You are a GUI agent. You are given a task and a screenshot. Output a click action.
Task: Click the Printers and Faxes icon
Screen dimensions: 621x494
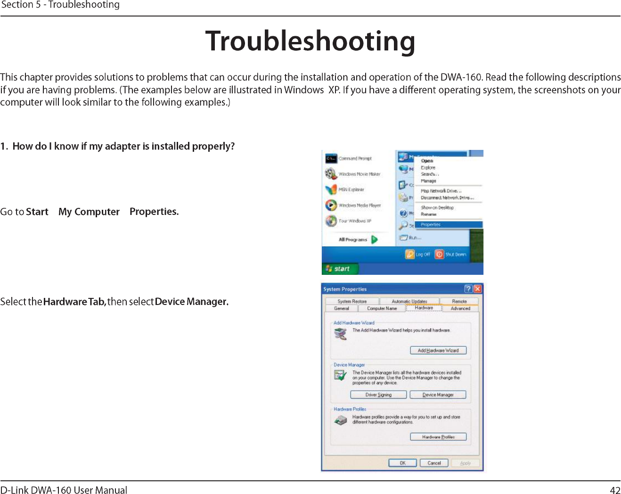403,197
